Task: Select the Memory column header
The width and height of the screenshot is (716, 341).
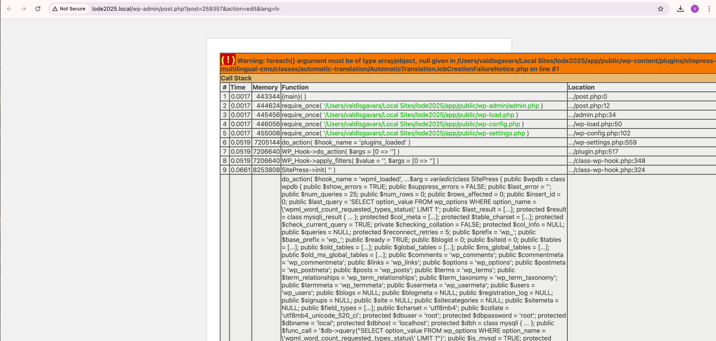Action: pos(265,87)
